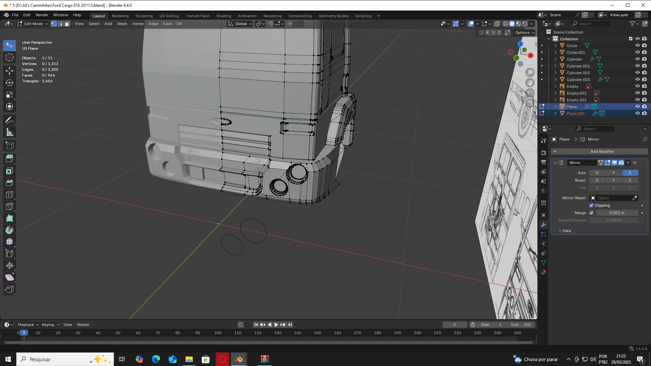Uncheck the Merge checkbox
The width and height of the screenshot is (651, 366).
coord(591,213)
